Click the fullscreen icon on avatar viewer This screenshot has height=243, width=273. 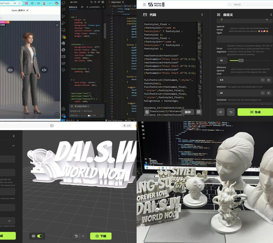pos(57,115)
